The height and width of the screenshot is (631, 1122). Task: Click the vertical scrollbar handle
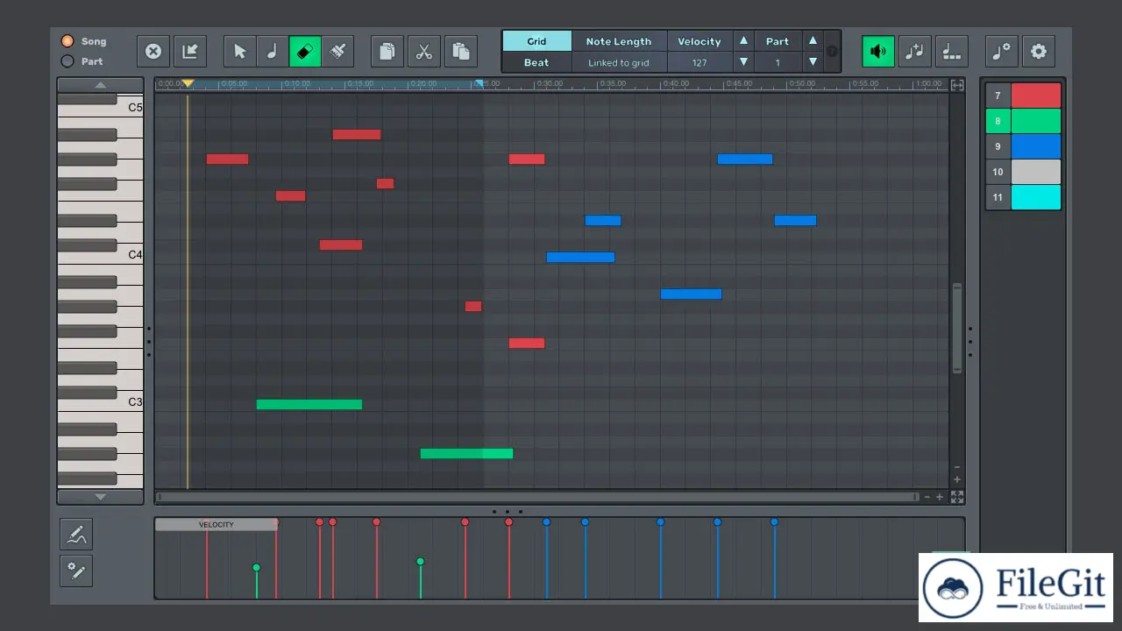coord(957,329)
